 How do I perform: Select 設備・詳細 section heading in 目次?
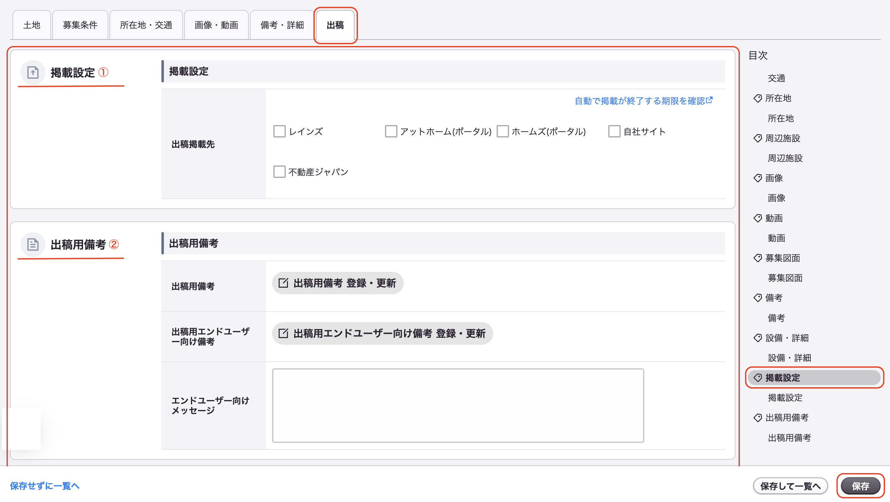tap(787, 337)
